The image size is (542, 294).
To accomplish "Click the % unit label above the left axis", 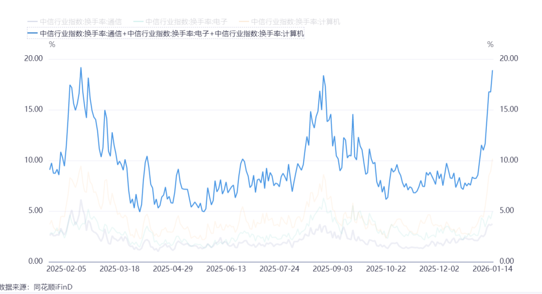I will (52, 45).
